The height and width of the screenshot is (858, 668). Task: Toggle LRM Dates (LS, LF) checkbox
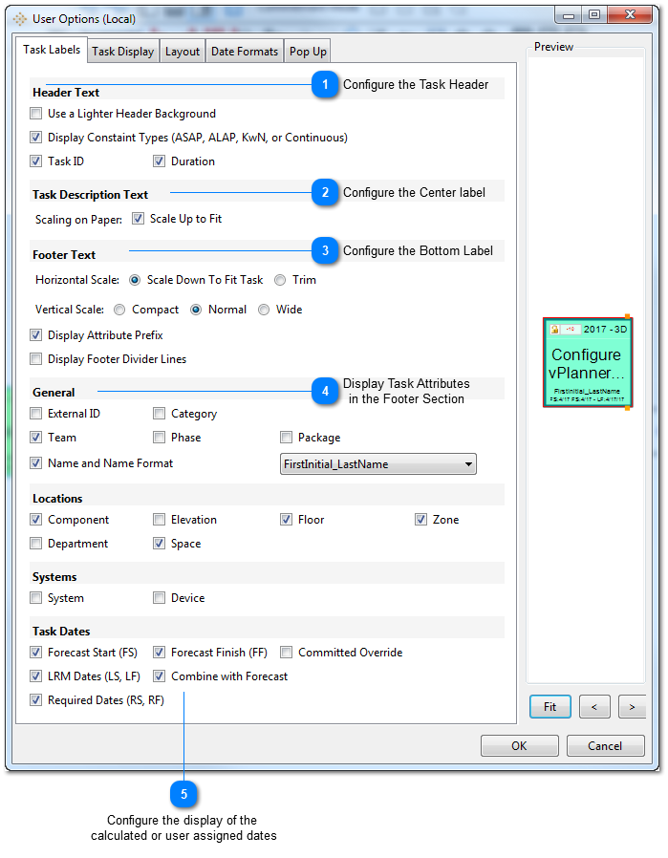pyautogui.click(x=36, y=676)
